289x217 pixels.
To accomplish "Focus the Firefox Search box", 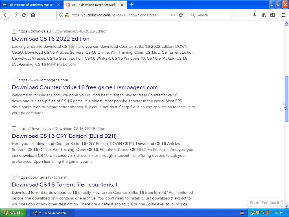I will click(x=210, y=15).
